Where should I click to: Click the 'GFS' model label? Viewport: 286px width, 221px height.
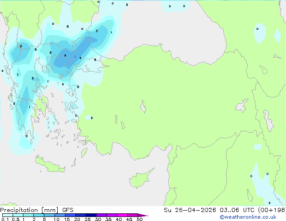pos(68,210)
